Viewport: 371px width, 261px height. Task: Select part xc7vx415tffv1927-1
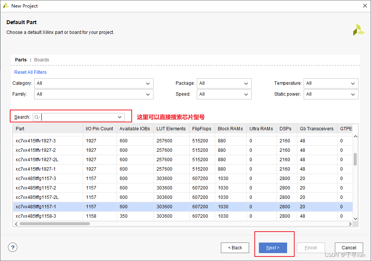click(x=182, y=169)
